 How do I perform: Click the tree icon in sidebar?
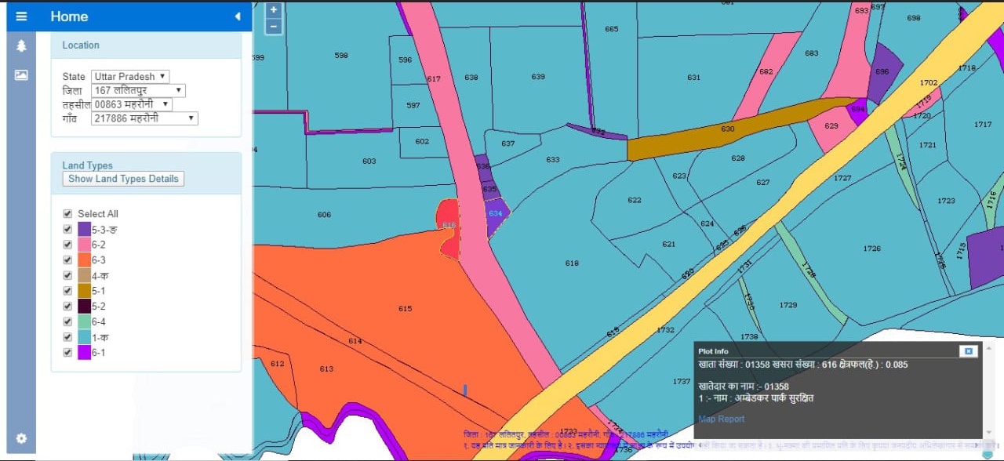tap(21, 45)
